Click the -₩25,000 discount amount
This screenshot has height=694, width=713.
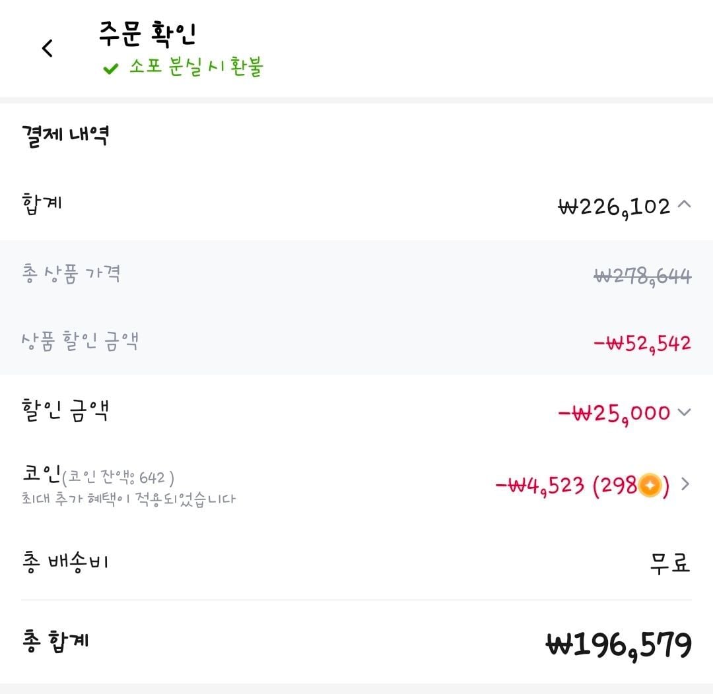coord(614,414)
